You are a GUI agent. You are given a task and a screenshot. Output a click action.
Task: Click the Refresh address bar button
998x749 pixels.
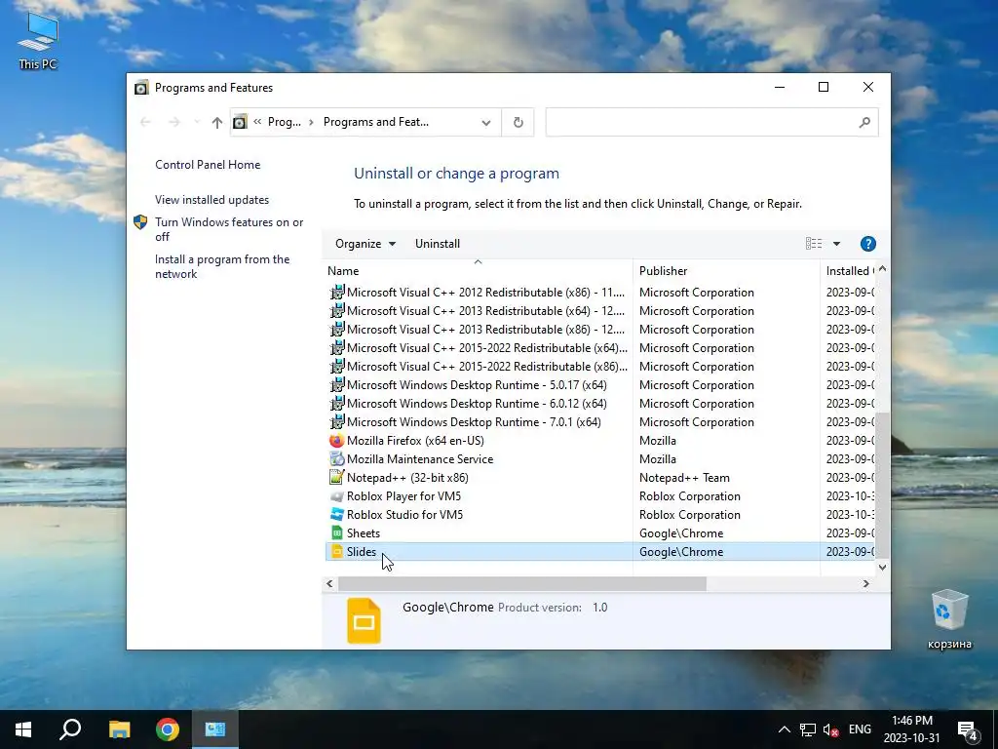pyautogui.click(x=518, y=122)
